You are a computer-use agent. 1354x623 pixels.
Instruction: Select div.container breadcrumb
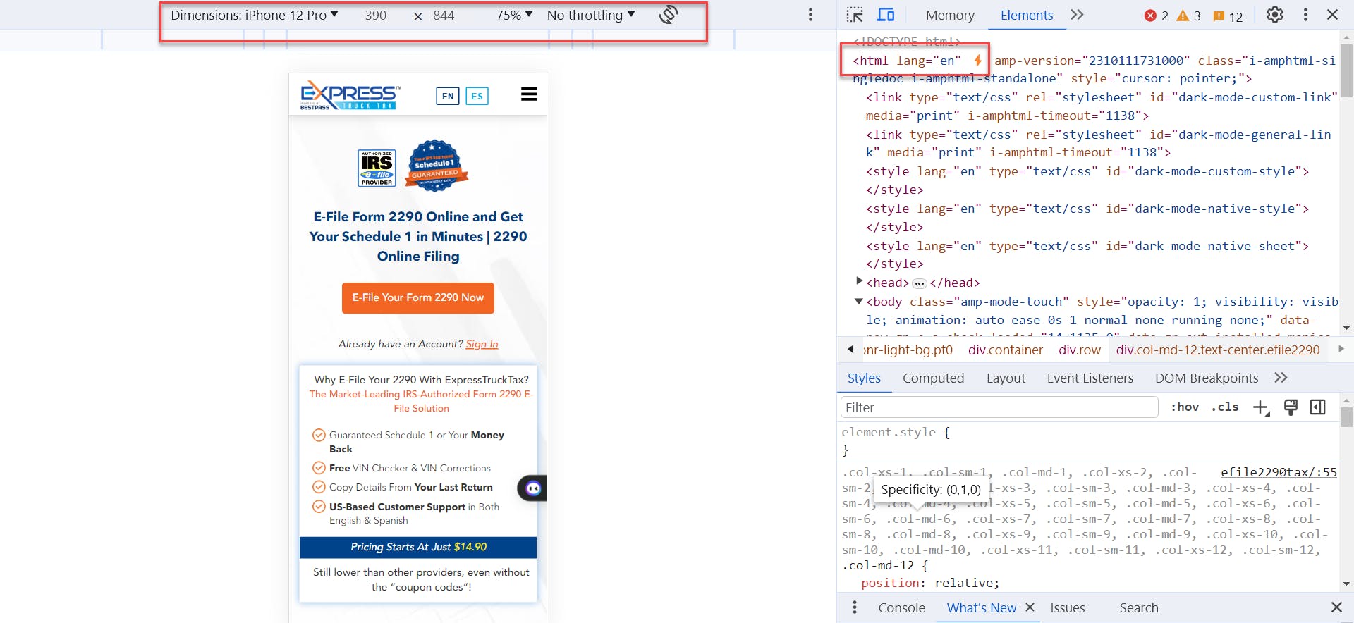(x=1005, y=350)
